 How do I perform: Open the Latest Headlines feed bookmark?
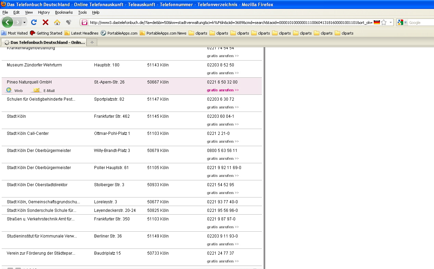coord(81,33)
